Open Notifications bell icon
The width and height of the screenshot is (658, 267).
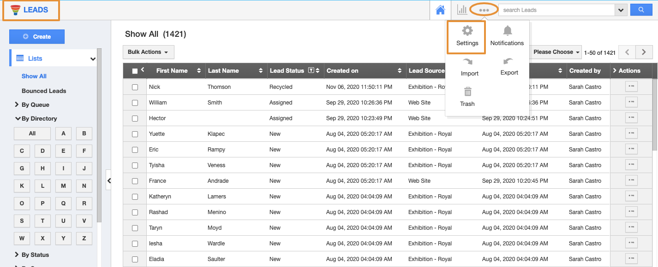tap(507, 36)
